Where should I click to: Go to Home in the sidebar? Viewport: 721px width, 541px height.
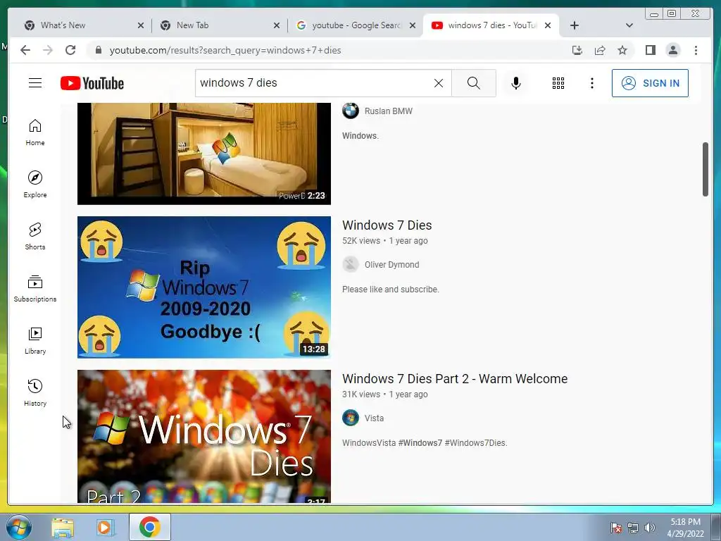click(x=35, y=132)
